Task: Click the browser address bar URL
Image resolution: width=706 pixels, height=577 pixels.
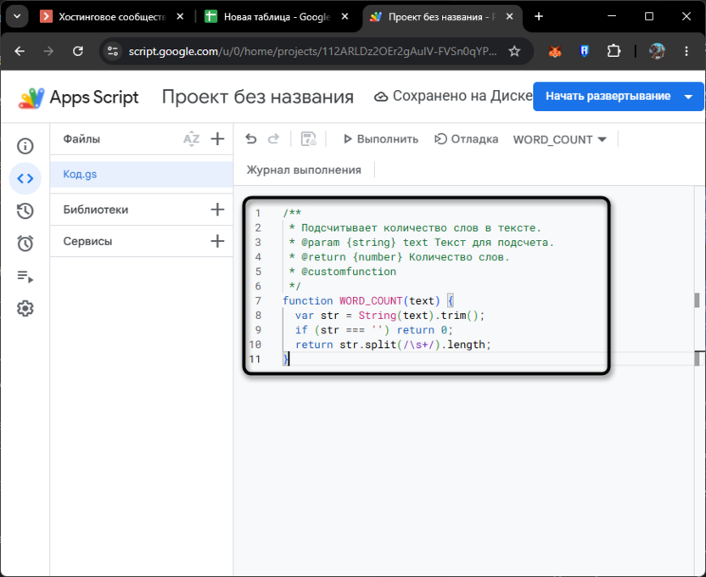Action: tap(312, 51)
